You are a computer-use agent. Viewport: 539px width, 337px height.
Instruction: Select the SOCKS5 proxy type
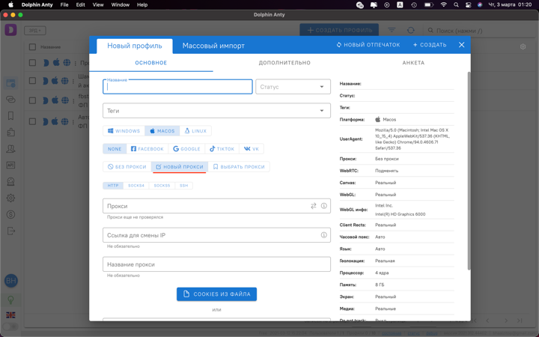click(x=162, y=186)
